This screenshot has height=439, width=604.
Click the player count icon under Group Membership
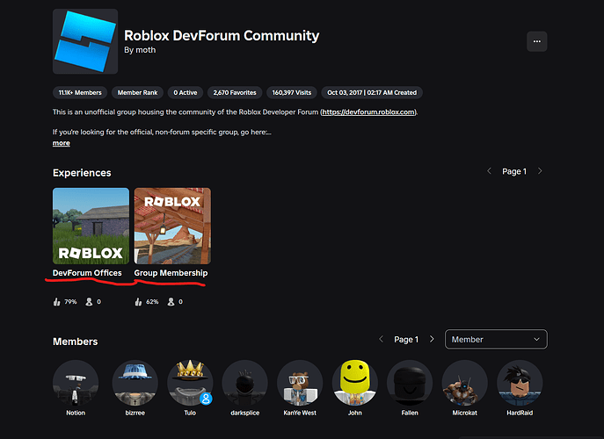171,302
